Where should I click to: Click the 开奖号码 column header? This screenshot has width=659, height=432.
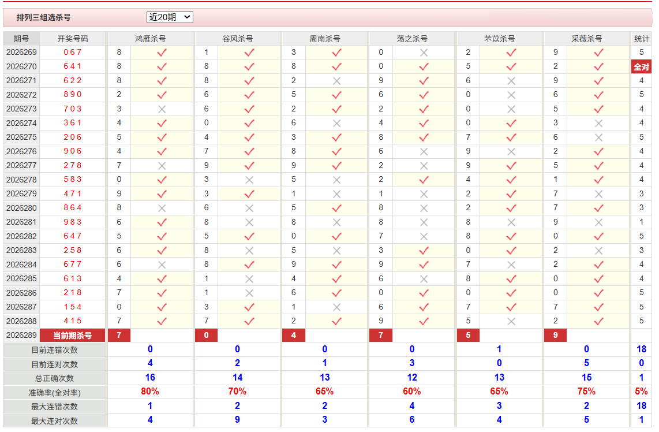(73, 39)
